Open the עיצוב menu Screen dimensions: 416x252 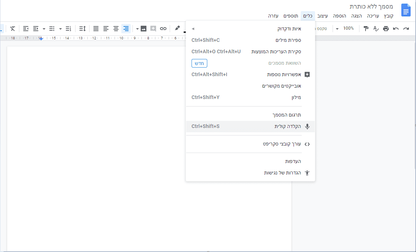[x=323, y=16]
